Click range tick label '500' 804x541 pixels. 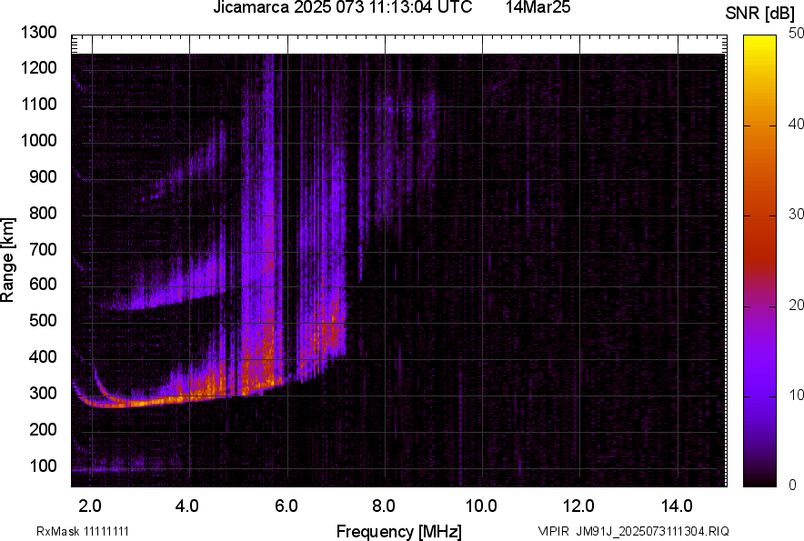[x=43, y=320]
